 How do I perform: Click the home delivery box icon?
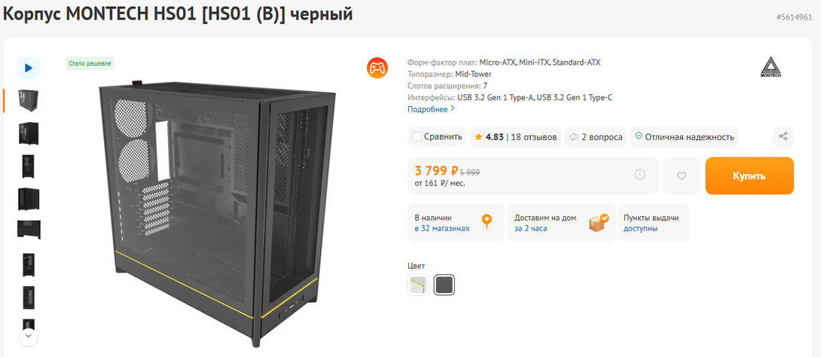599,222
